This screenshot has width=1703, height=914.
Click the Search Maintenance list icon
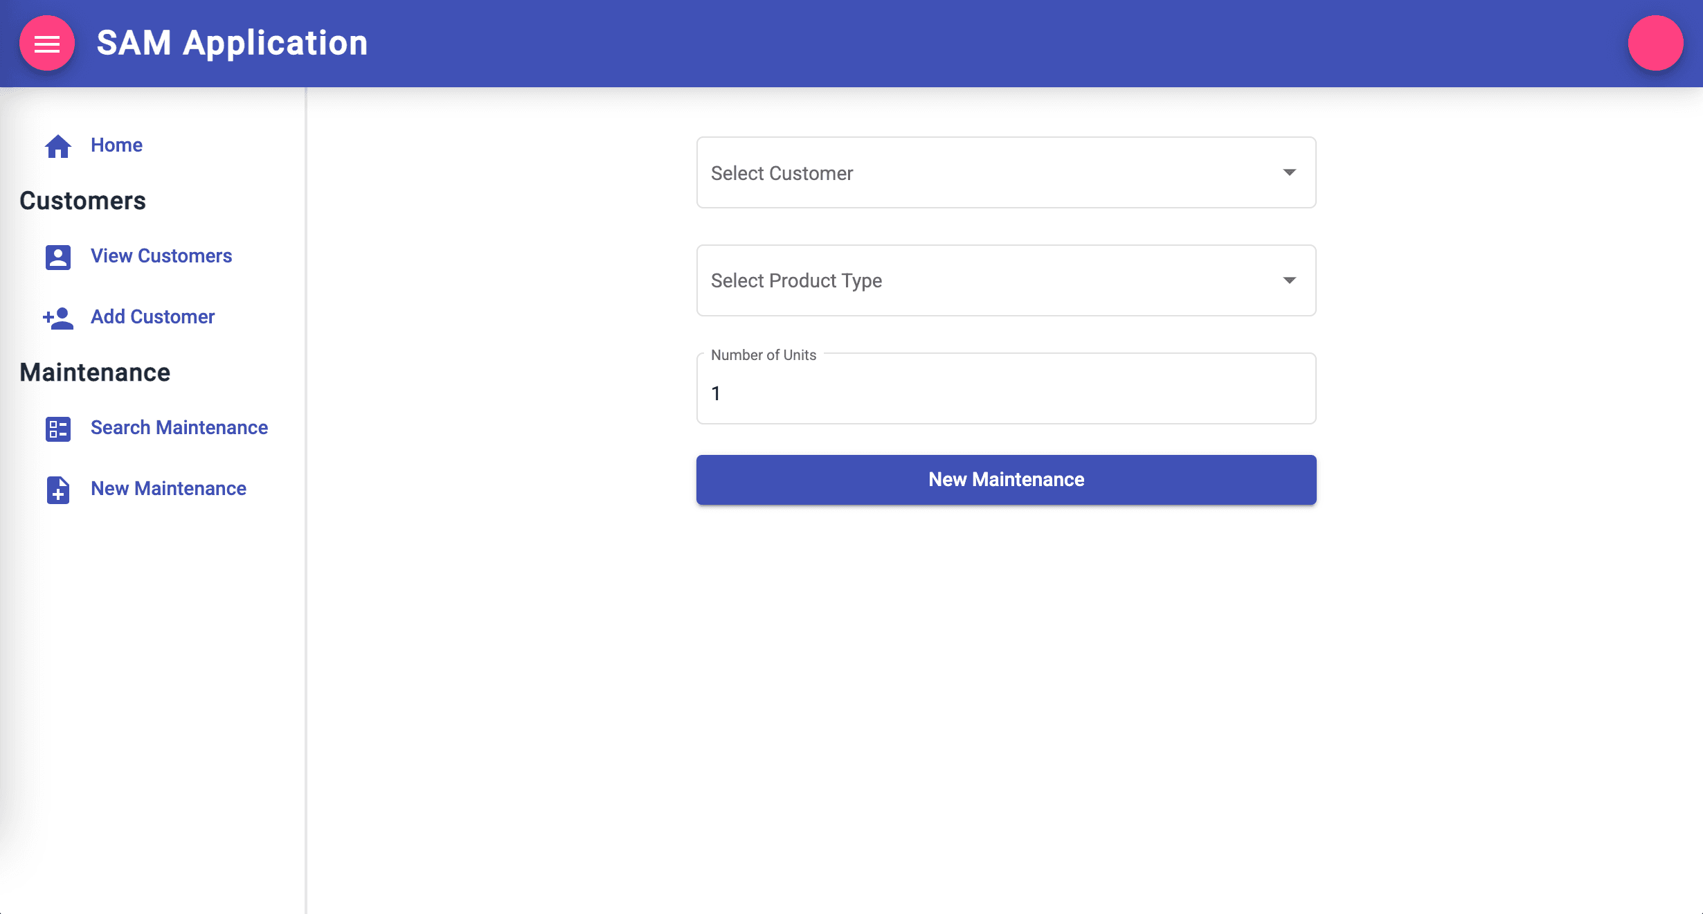pyautogui.click(x=57, y=427)
